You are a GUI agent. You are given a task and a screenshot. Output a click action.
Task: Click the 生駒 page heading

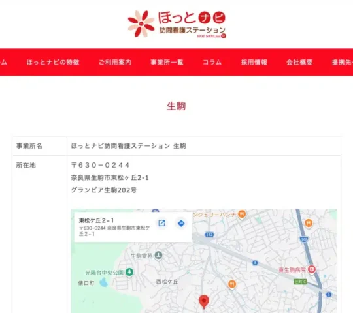click(x=176, y=106)
